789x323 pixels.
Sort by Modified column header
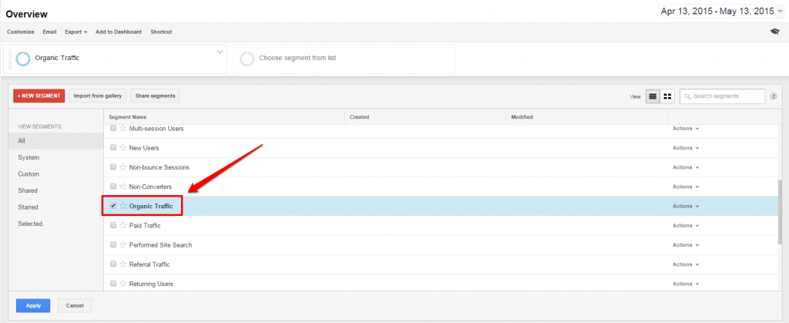522,116
